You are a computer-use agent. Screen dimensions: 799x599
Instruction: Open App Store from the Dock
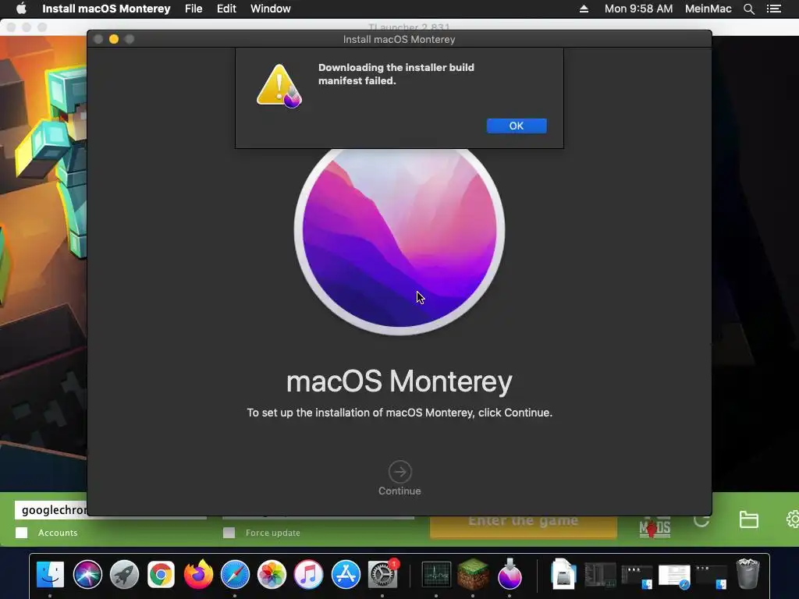point(346,575)
